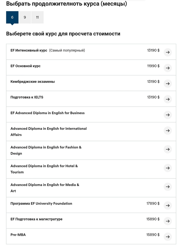The image size is (182, 247).
Task: Open the Pre-MBA arrow button
Action: tap(168, 237)
